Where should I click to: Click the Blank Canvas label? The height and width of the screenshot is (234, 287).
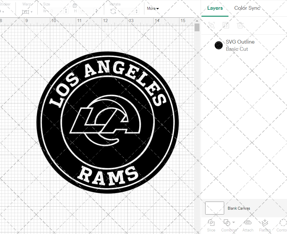pos(239,208)
